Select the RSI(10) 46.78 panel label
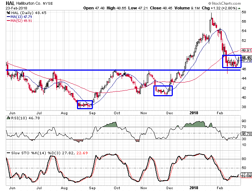 (25, 118)
